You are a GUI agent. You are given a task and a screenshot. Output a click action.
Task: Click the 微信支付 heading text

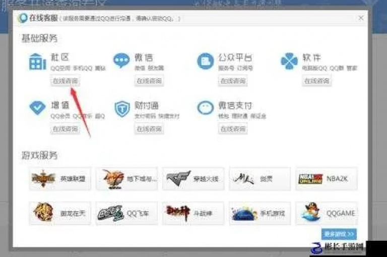[x=235, y=105]
